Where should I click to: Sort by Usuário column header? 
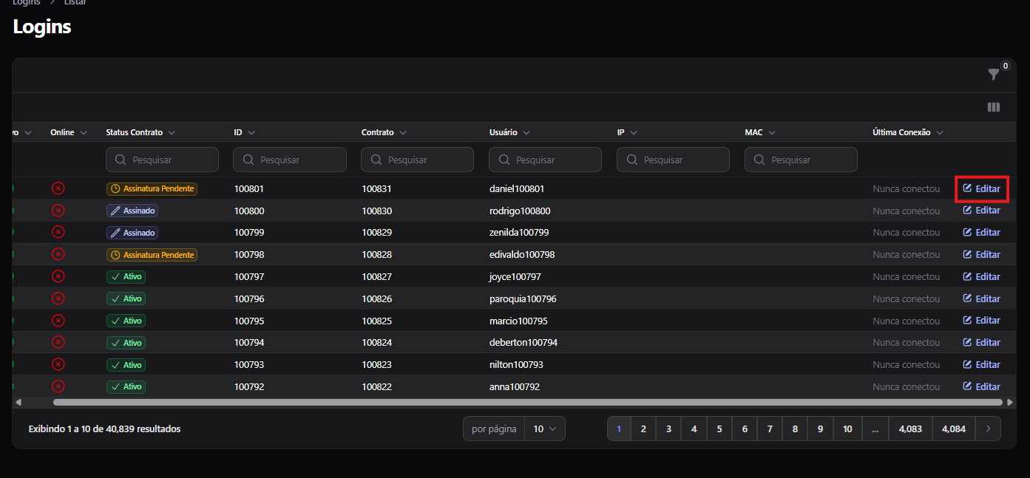tap(509, 132)
